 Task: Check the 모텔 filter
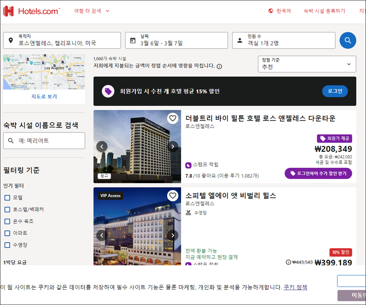(x=7, y=198)
